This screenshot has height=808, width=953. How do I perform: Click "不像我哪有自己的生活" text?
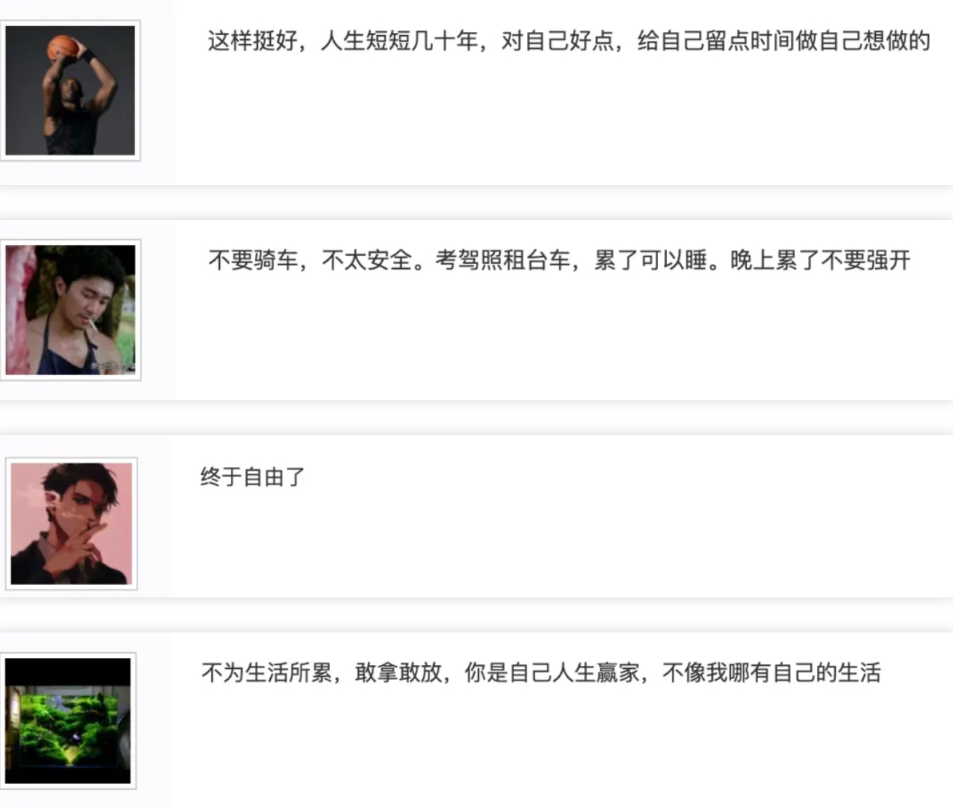[x=772, y=672]
